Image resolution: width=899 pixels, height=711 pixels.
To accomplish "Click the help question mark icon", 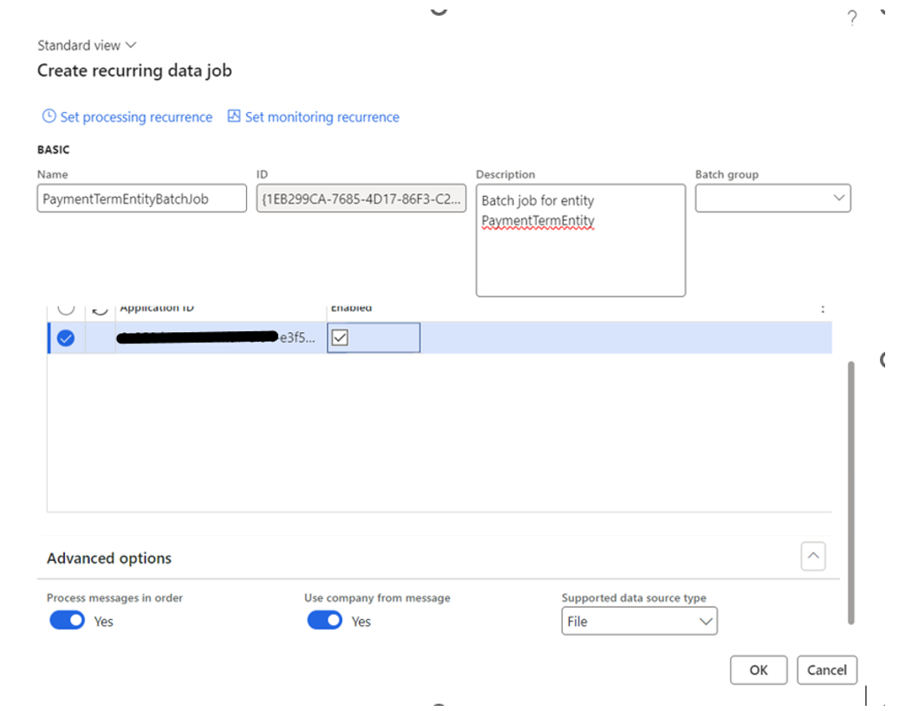I will click(851, 19).
